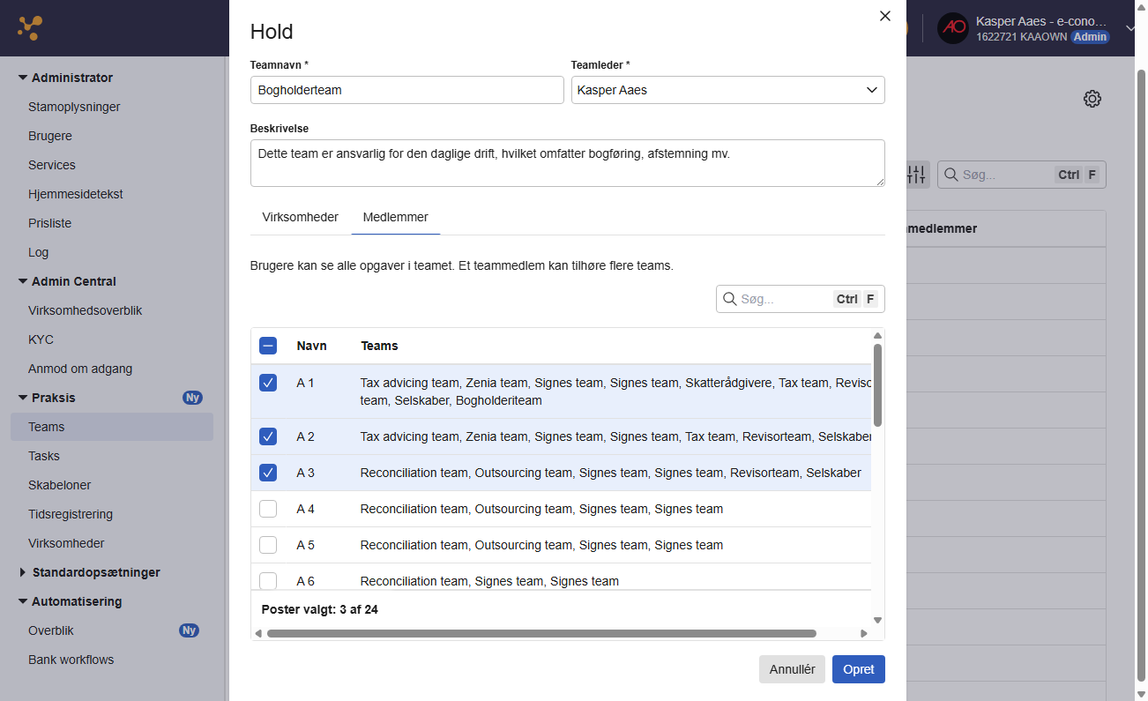The height and width of the screenshot is (701, 1148).
Task: Click the horizontal scroll-left arrow in members table
Action: [x=258, y=633]
